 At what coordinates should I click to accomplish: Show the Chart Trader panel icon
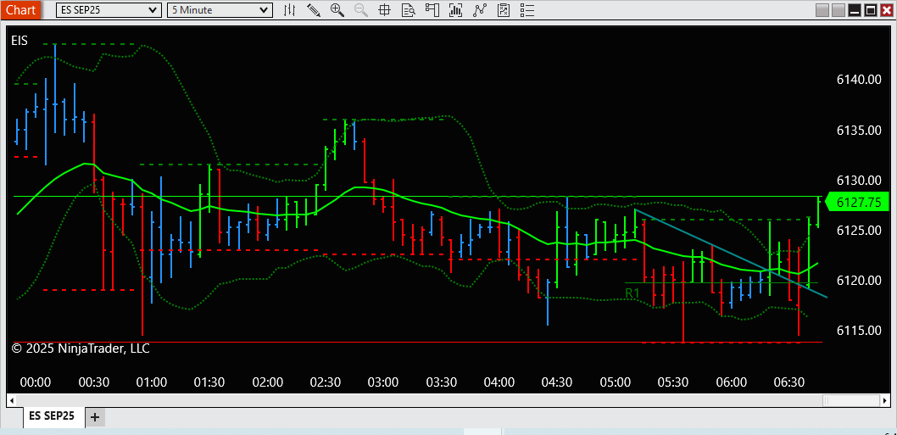[x=432, y=9]
